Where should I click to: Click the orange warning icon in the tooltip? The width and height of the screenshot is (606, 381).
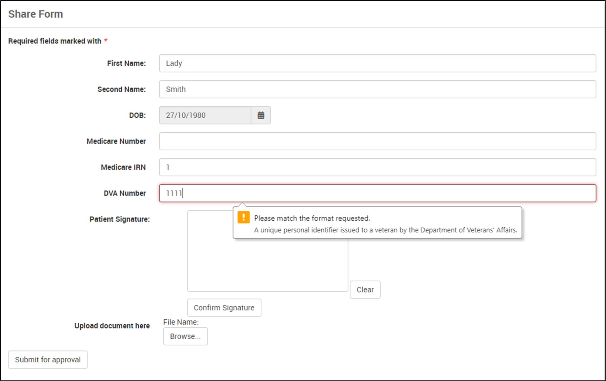(243, 217)
